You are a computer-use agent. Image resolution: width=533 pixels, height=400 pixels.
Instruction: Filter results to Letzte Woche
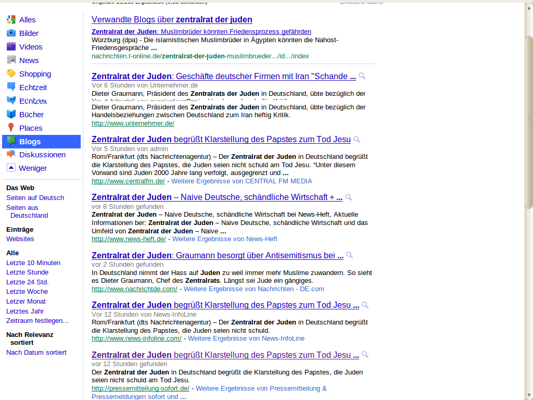click(27, 292)
